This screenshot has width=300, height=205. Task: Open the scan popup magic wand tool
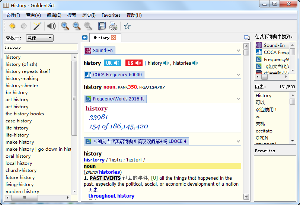coord(37,26)
